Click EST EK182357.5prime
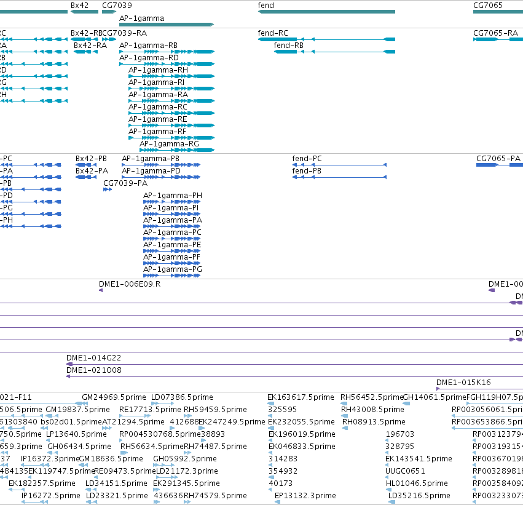Screen dimensions: 523x505 pos(42,483)
